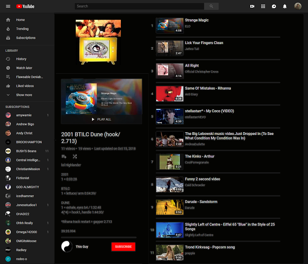The width and height of the screenshot is (308, 264).
Task: Click Official Christopher Cross channel name
Action: pyautogui.click(x=202, y=72)
